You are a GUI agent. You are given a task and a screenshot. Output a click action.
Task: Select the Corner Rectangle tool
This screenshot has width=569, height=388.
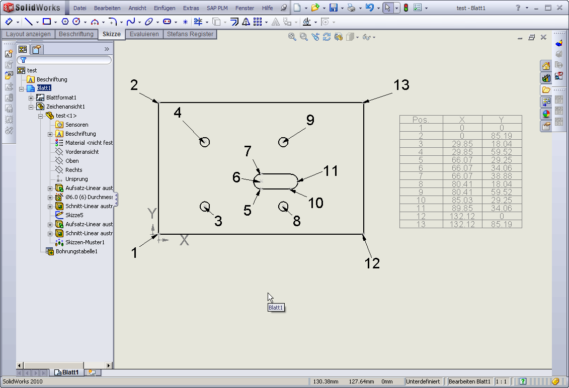47,22
